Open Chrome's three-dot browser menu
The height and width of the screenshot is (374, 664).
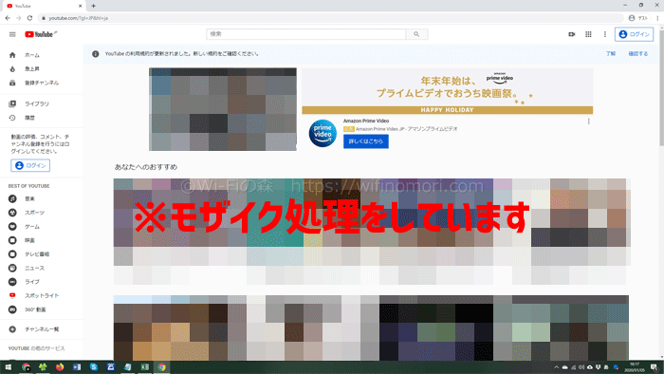657,18
